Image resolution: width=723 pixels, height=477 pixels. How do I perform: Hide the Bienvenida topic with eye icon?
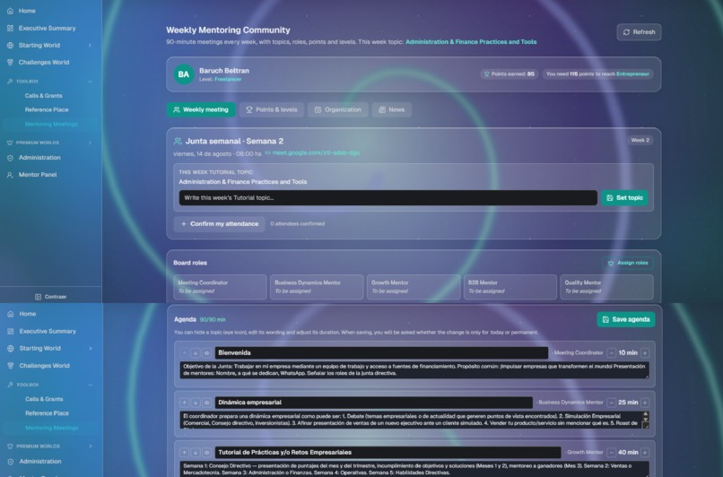pyautogui.click(x=206, y=353)
